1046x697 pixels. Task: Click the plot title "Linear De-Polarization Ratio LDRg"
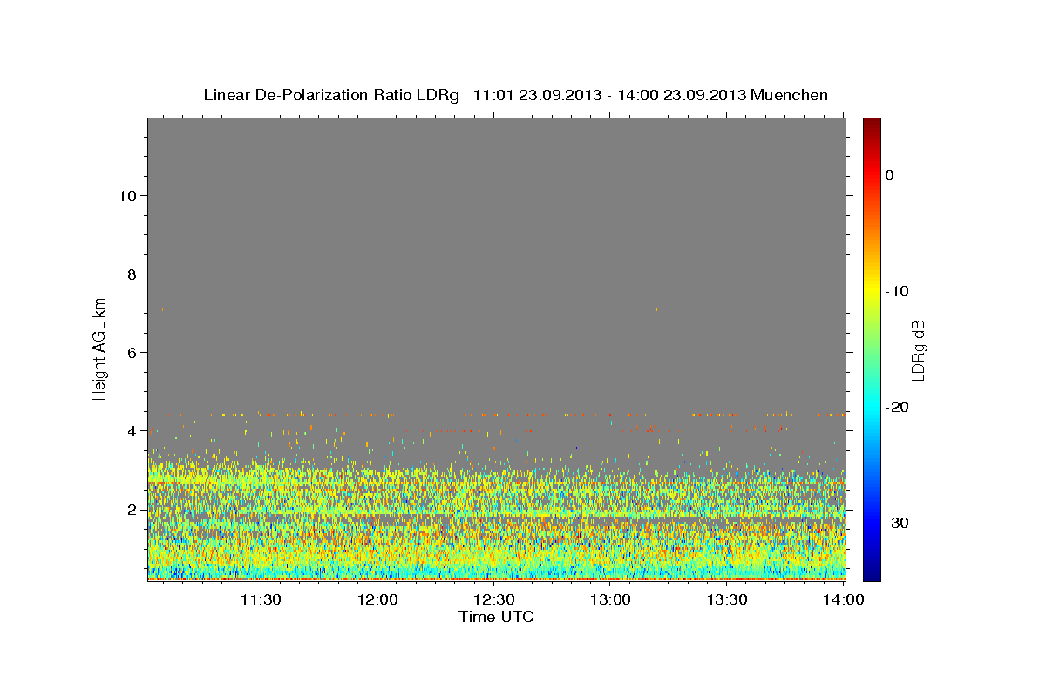tap(330, 95)
